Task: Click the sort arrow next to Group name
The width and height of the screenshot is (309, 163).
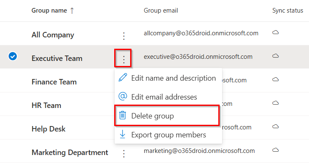Action: (72, 11)
